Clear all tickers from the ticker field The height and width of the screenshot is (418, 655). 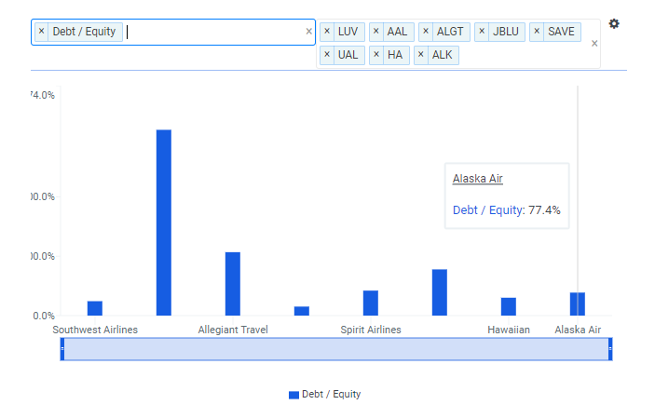pos(594,44)
